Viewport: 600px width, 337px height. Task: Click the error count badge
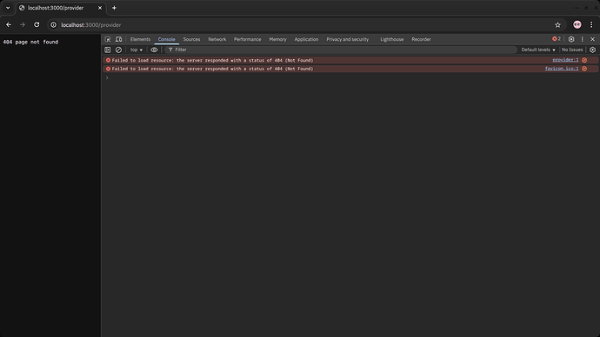click(x=557, y=39)
